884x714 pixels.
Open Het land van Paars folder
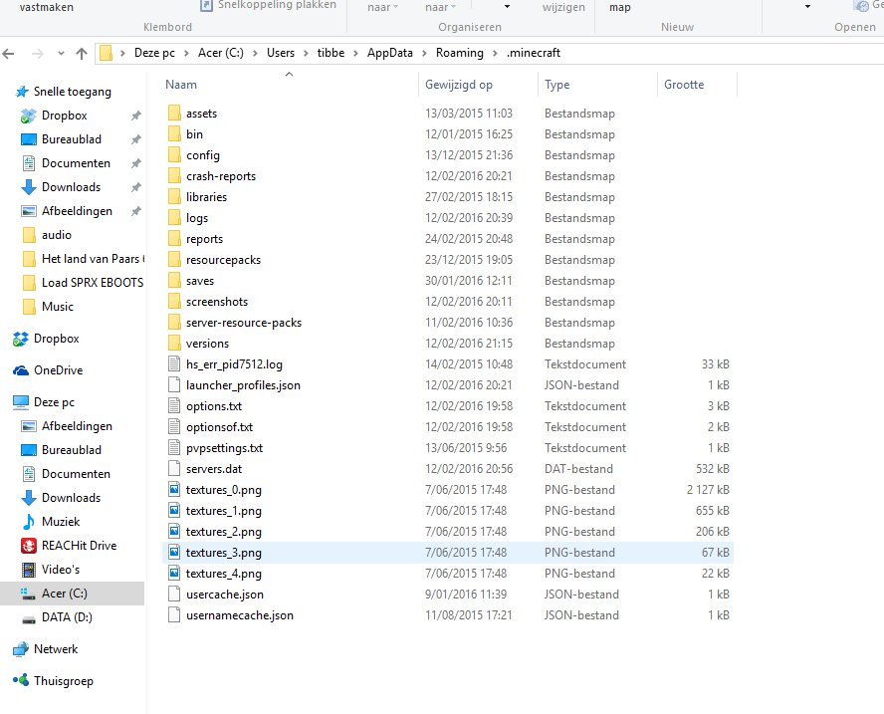pyautogui.click(x=83, y=259)
